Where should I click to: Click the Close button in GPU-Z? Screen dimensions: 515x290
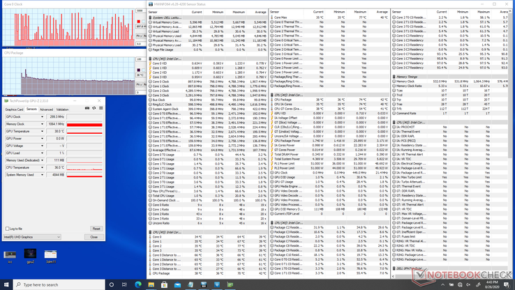coord(94,237)
